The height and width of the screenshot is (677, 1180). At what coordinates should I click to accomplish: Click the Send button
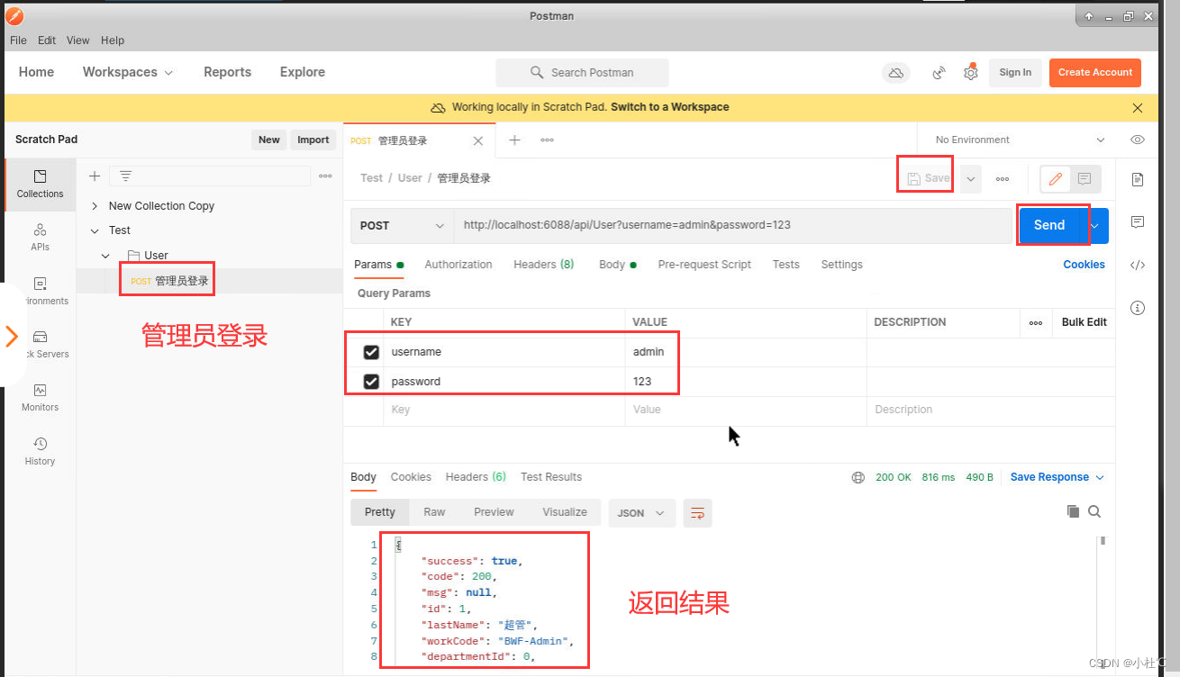(x=1049, y=226)
